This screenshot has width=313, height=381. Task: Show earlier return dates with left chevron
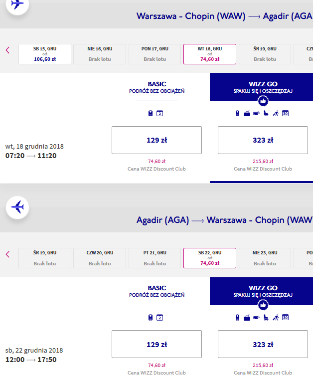(x=7, y=254)
